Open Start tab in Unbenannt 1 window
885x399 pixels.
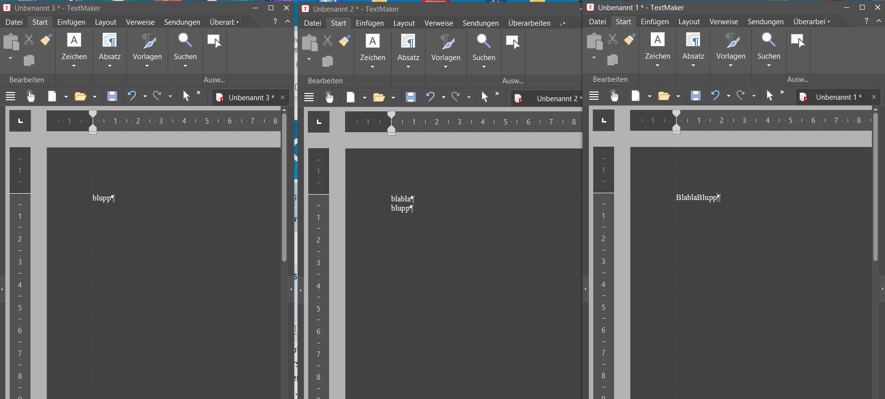(x=623, y=21)
